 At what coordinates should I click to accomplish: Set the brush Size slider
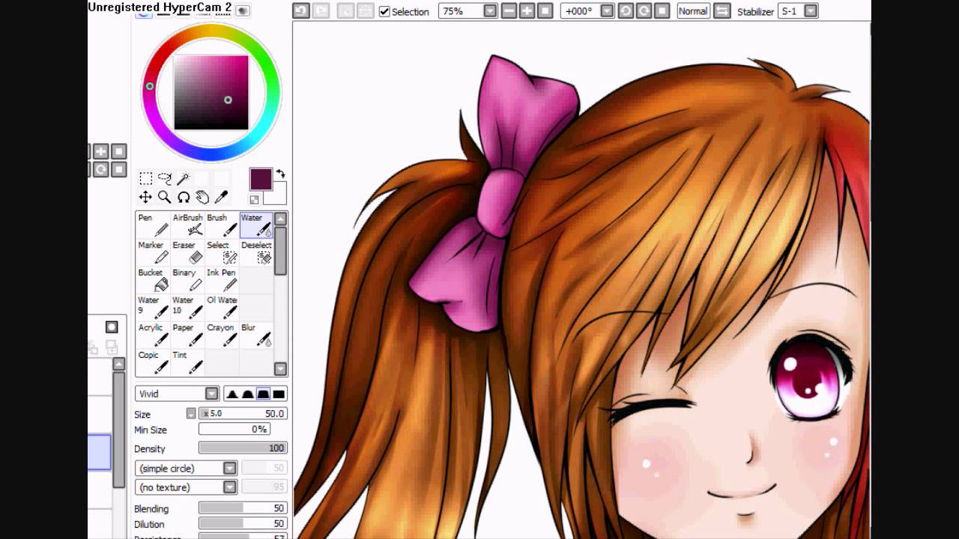pyautogui.click(x=243, y=413)
